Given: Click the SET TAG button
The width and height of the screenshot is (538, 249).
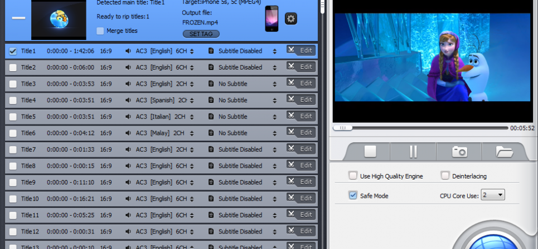Looking at the screenshot, I should 201,34.
